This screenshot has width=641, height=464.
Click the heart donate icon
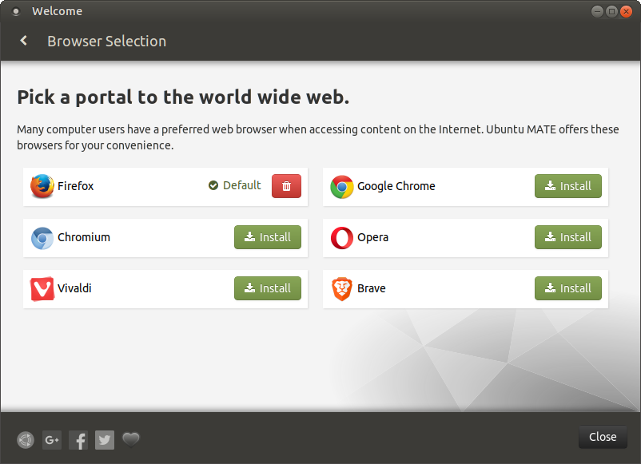[130, 440]
